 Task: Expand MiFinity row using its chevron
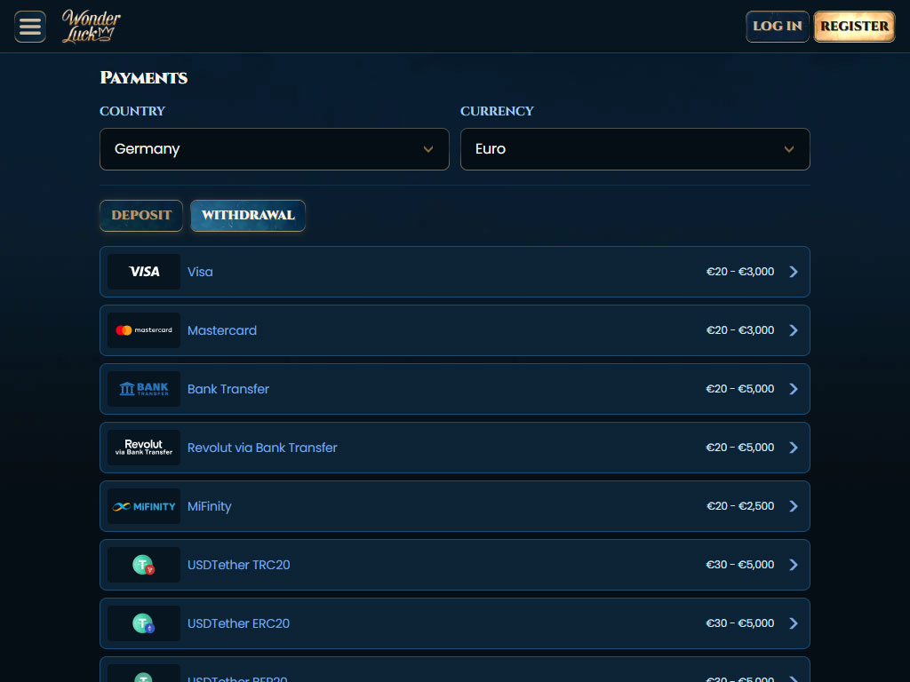pos(794,506)
